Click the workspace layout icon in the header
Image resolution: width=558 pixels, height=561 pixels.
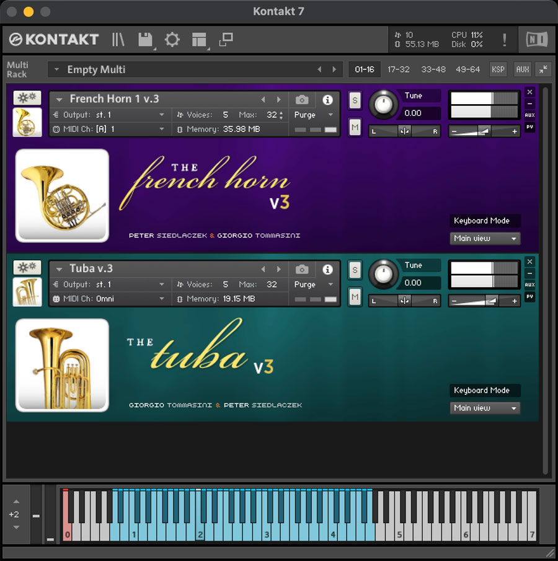tap(199, 40)
